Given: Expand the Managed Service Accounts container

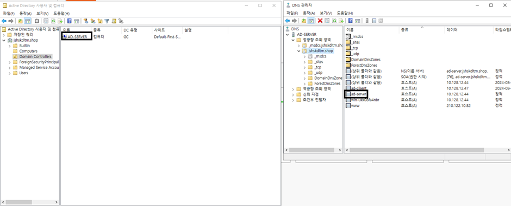Looking at the screenshot, I should click(x=9, y=68).
